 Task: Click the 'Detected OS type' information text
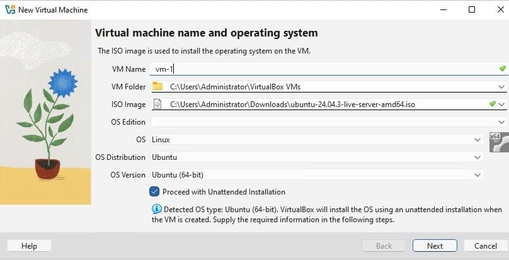327,214
